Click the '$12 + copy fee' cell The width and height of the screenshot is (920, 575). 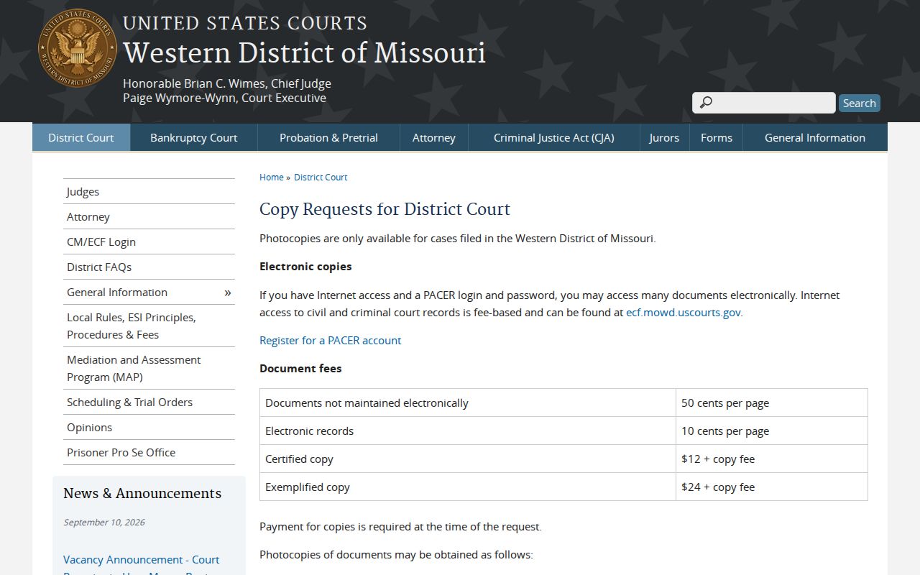click(x=771, y=459)
